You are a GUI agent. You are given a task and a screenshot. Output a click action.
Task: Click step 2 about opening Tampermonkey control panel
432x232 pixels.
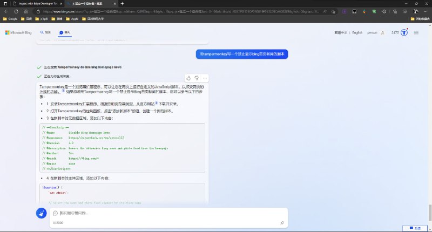pos(110,111)
